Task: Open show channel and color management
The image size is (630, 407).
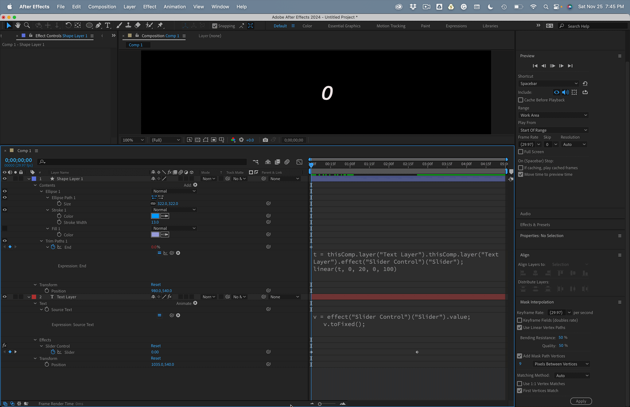Action: (233, 140)
